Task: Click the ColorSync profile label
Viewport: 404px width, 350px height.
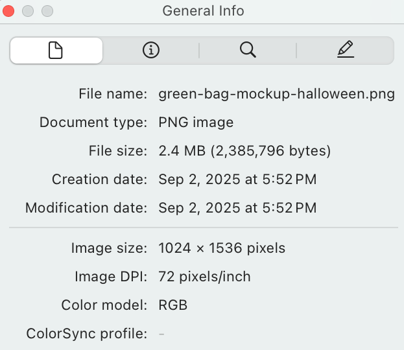Action: click(x=87, y=334)
